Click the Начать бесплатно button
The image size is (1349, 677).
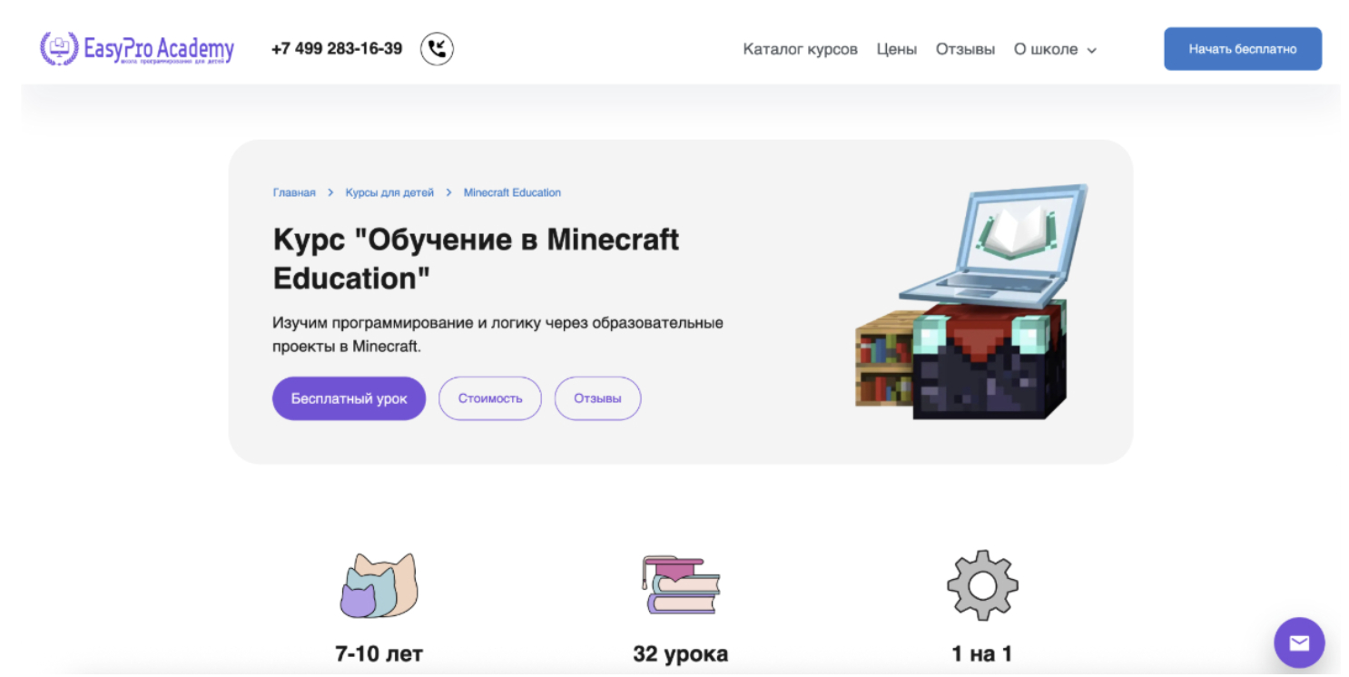click(1243, 49)
